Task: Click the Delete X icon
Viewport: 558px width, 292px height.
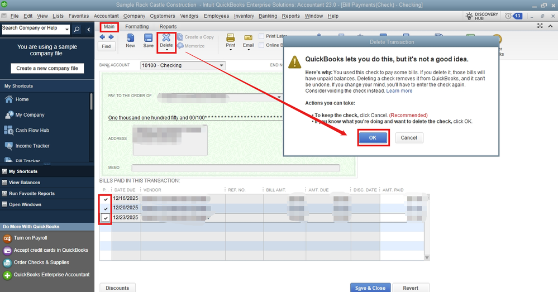Action: pyautogui.click(x=166, y=37)
